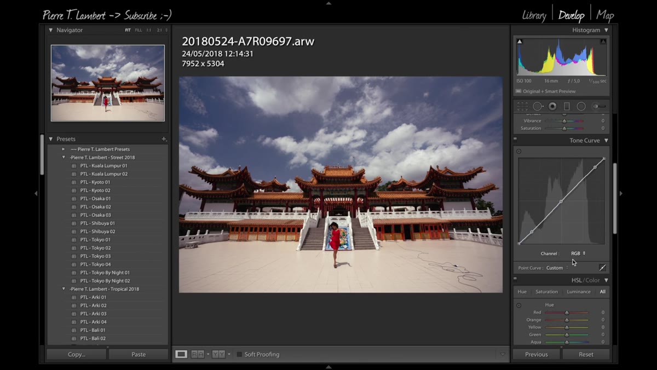
Task: Activate the Red Eye Correction tool
Action: [552, 106]
